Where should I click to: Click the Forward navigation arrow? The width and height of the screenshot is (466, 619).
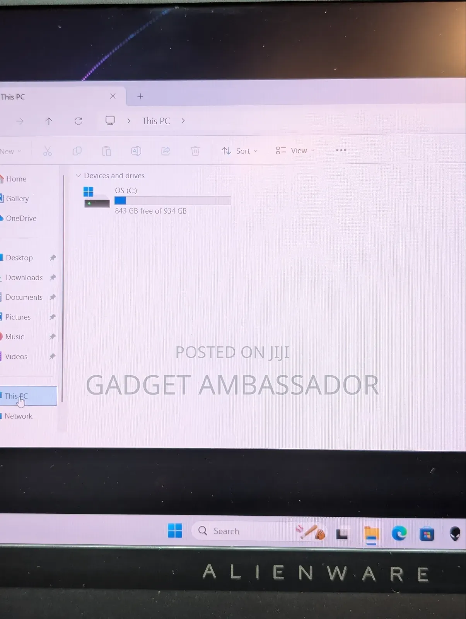click(20, 121)
